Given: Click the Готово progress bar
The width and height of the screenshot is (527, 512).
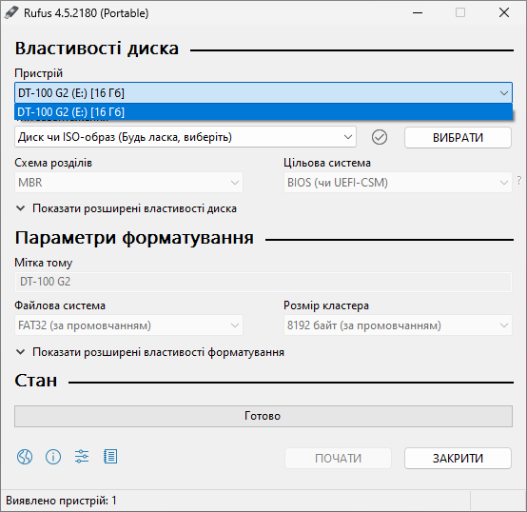Looking at the screenshot, I should [263, 416].
